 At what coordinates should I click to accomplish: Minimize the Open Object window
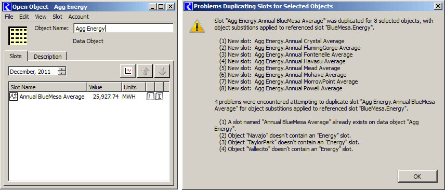point(153,7)
